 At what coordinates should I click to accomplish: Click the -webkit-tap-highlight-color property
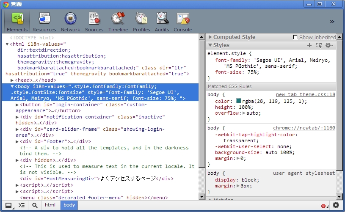(257, 138)
